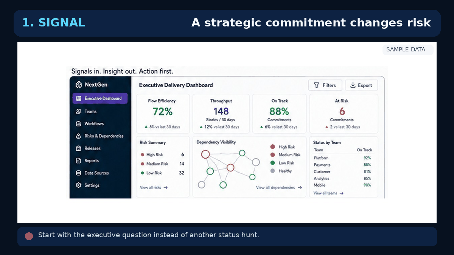454x255 pixels.
Task: Click the Status by Team heading
Action: click(327, 143)
